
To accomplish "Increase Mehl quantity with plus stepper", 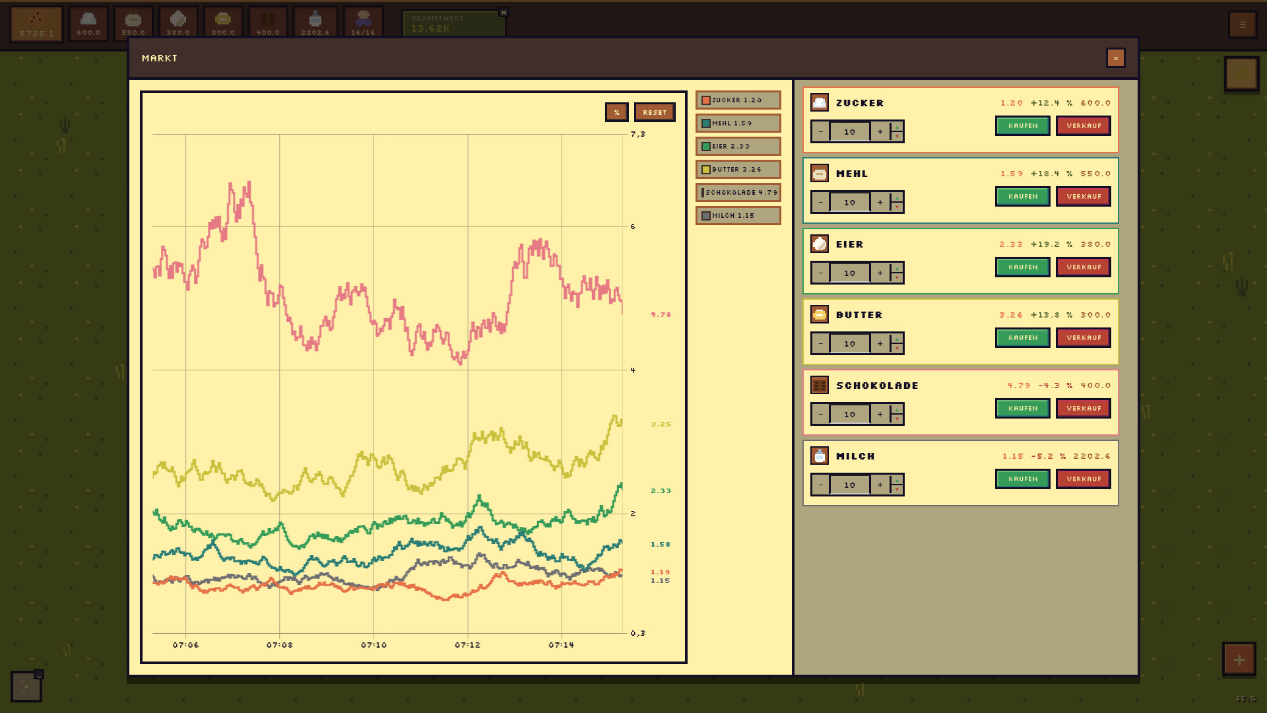I will point(880,203).
